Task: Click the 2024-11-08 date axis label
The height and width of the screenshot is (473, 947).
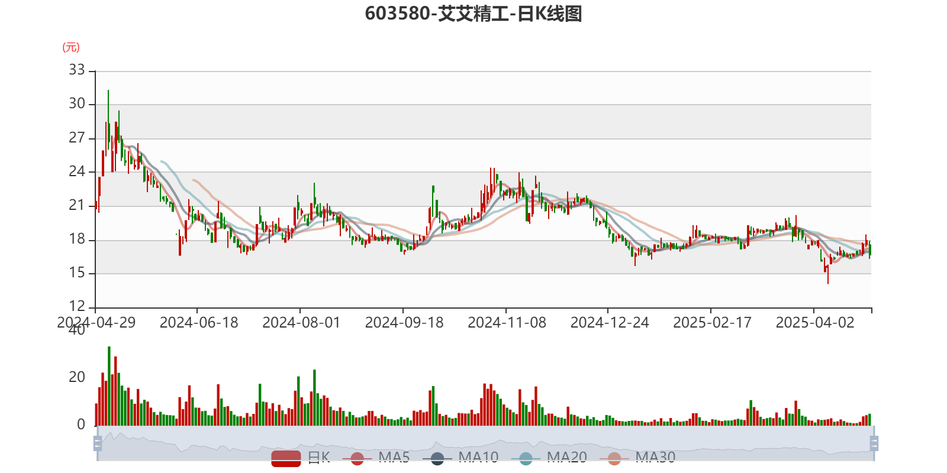Action: [507, 322]
